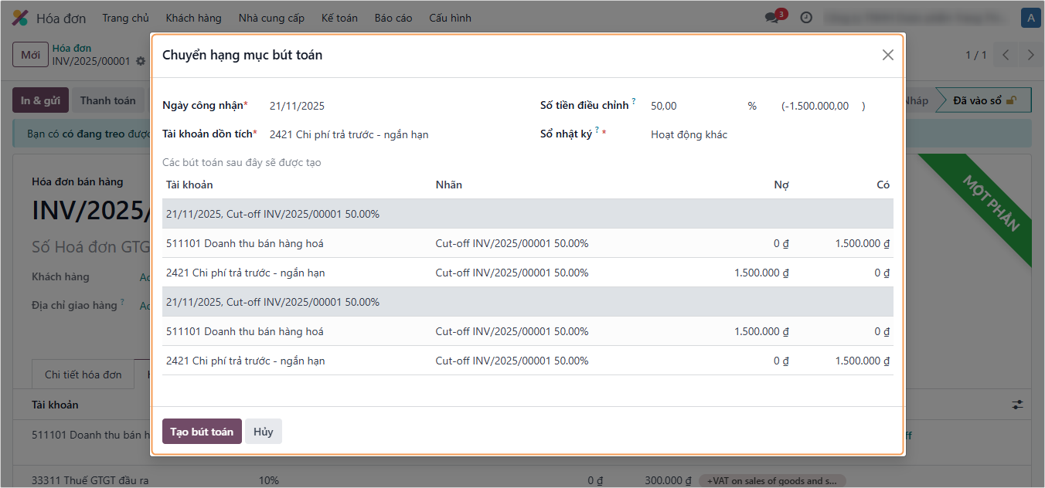Click the Odoo Hóa đơn app logo

pos(21,18)
